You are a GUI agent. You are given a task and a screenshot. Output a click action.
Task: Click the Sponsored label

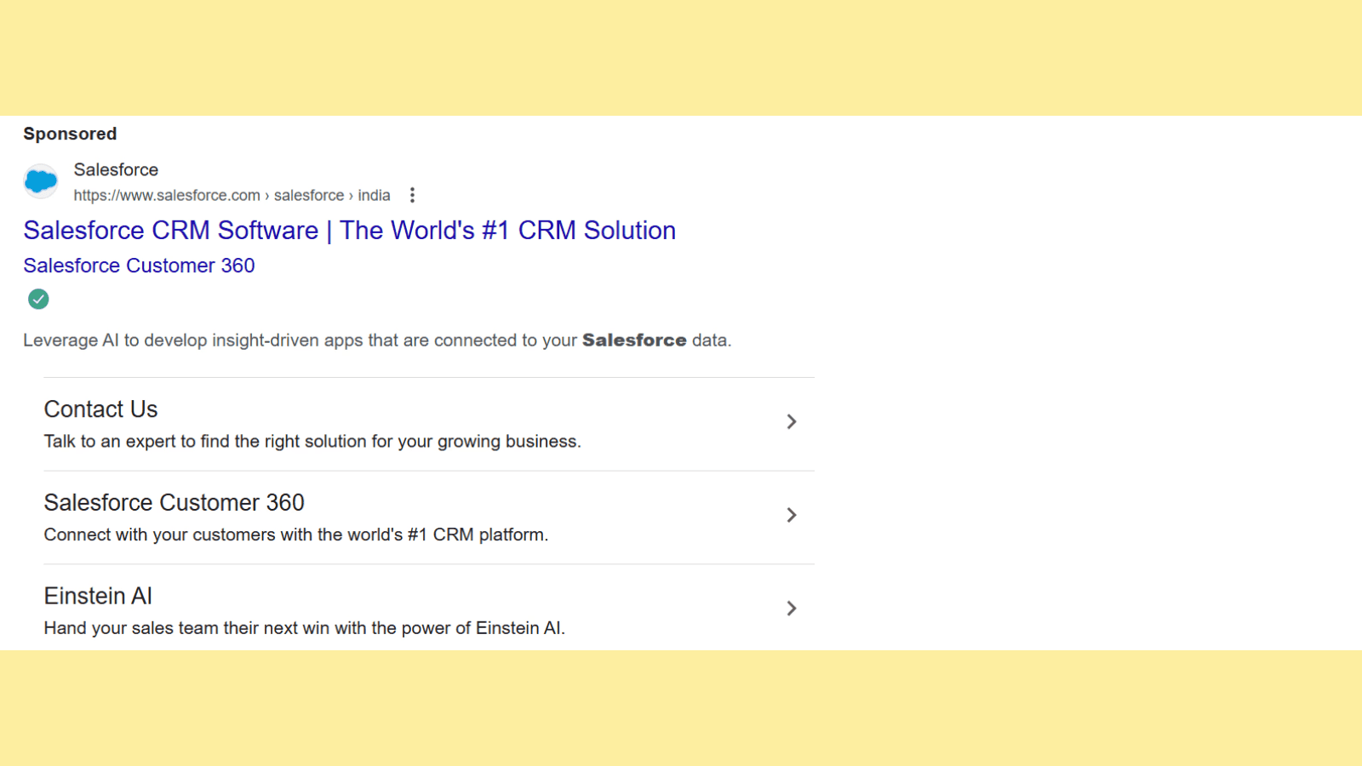point(70,134)
